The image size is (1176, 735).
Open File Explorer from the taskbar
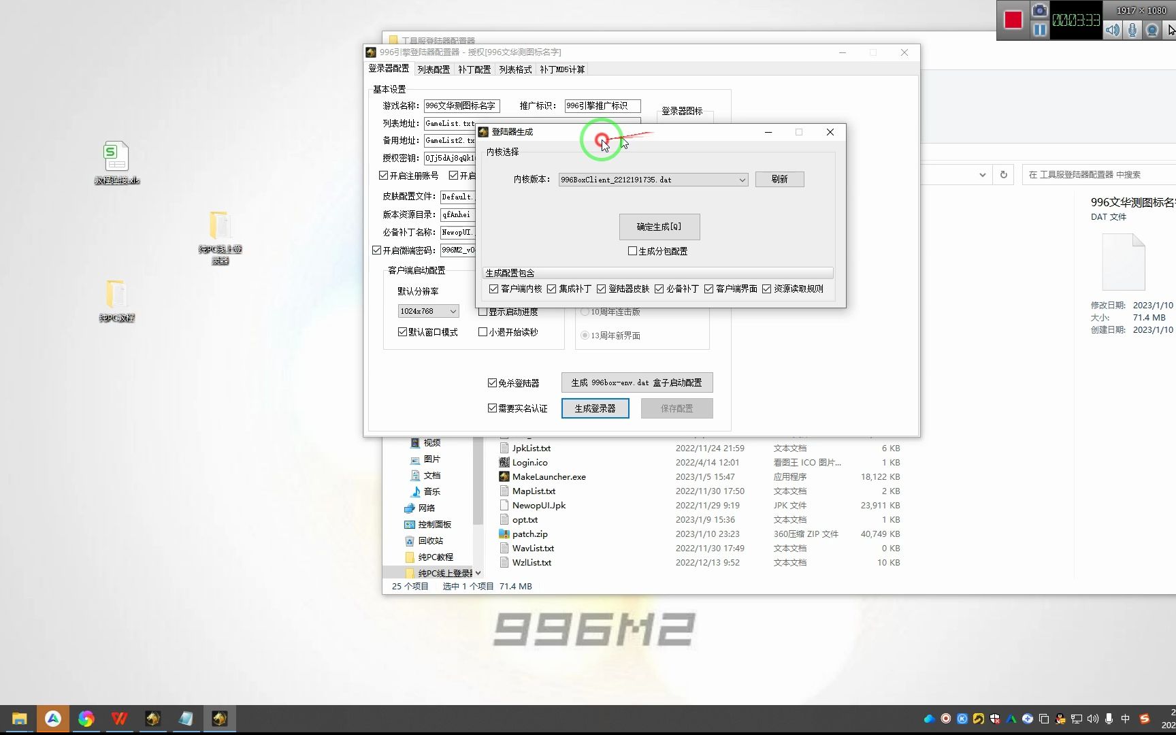19,719
